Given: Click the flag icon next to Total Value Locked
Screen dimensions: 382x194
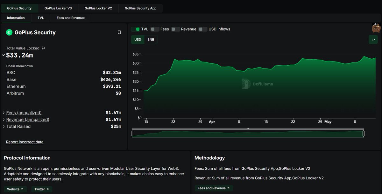Looking at the screenshot, I should click(43, 48).
